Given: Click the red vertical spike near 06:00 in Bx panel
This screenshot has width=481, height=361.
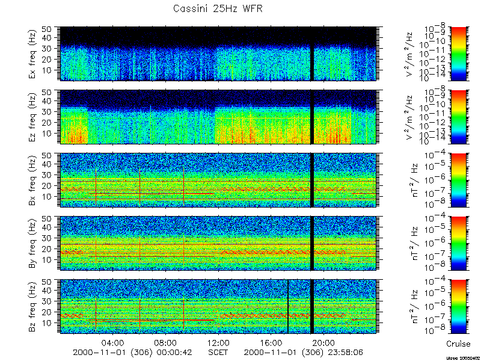Looking at the screenshot, I should 139,187.
